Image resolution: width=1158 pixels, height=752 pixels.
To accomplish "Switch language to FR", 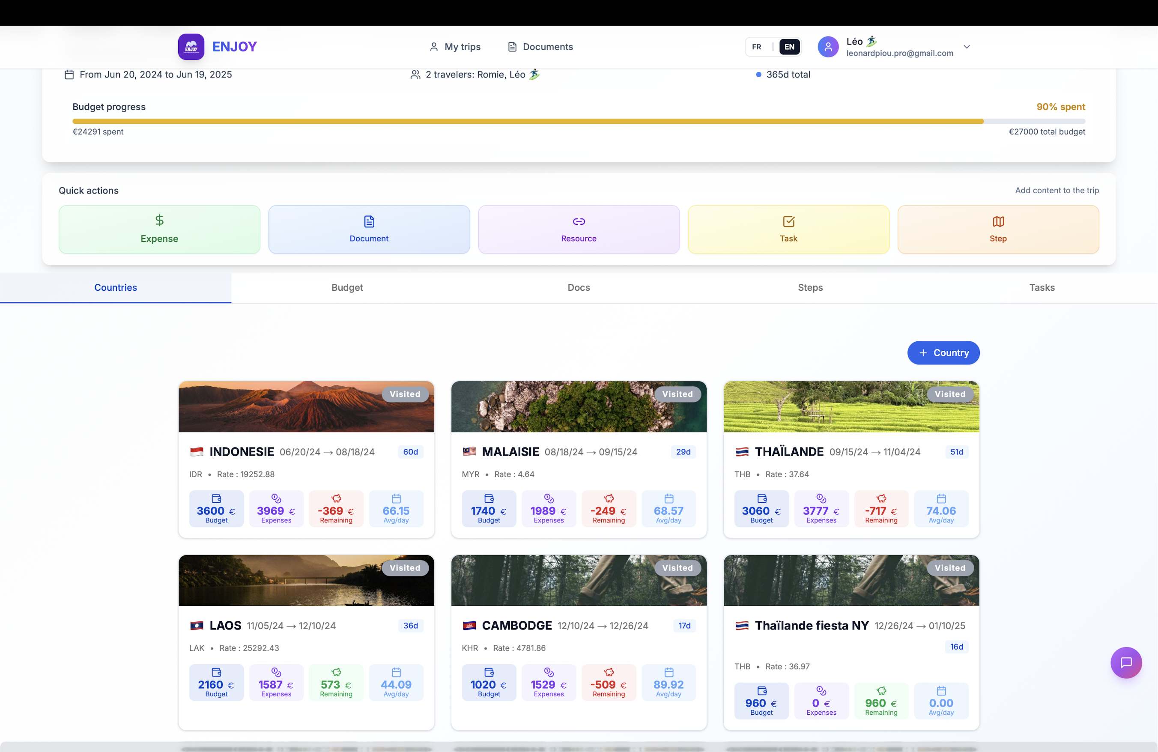I will coord(756,47).
